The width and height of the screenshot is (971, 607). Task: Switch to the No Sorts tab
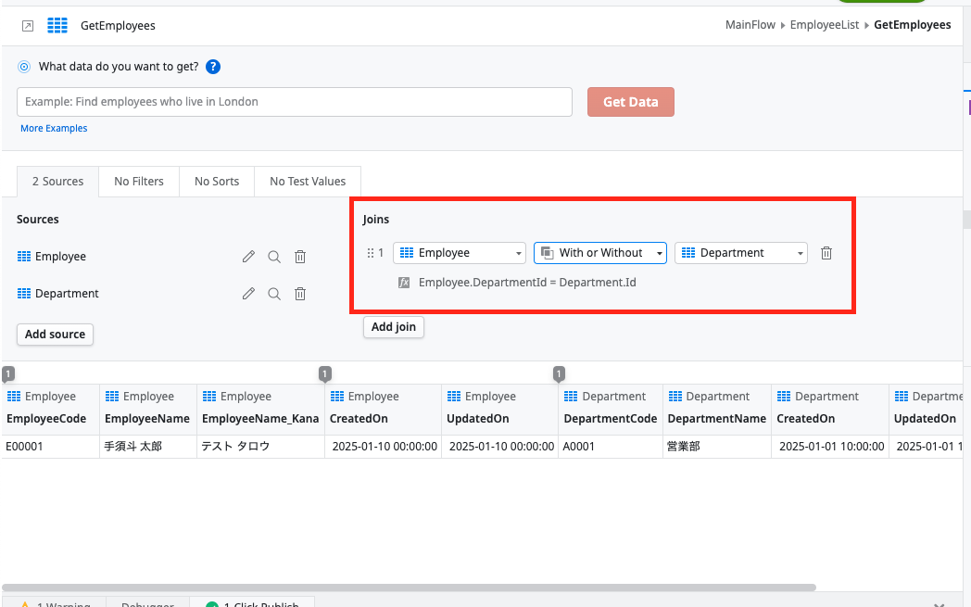tap(217, 182)
